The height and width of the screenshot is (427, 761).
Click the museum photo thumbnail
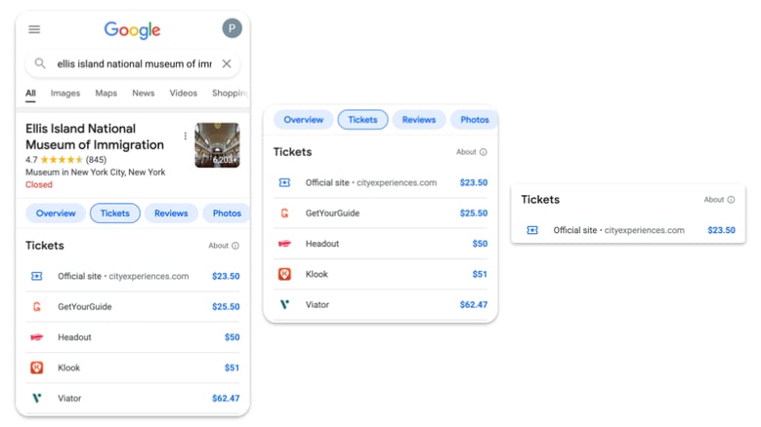(217, 145)
